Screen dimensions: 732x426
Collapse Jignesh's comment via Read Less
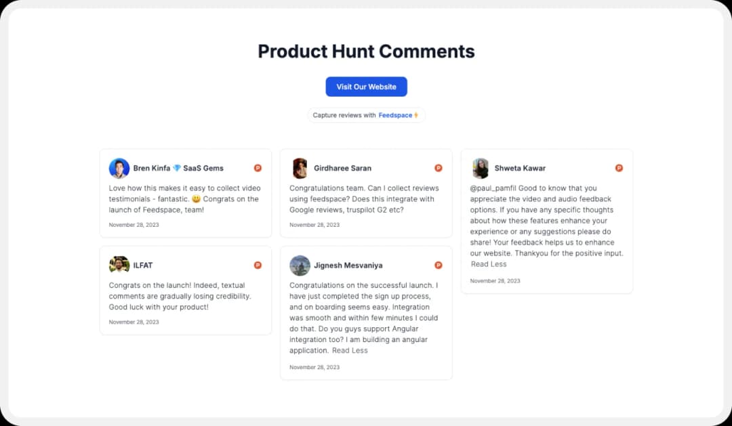[350, 350]
